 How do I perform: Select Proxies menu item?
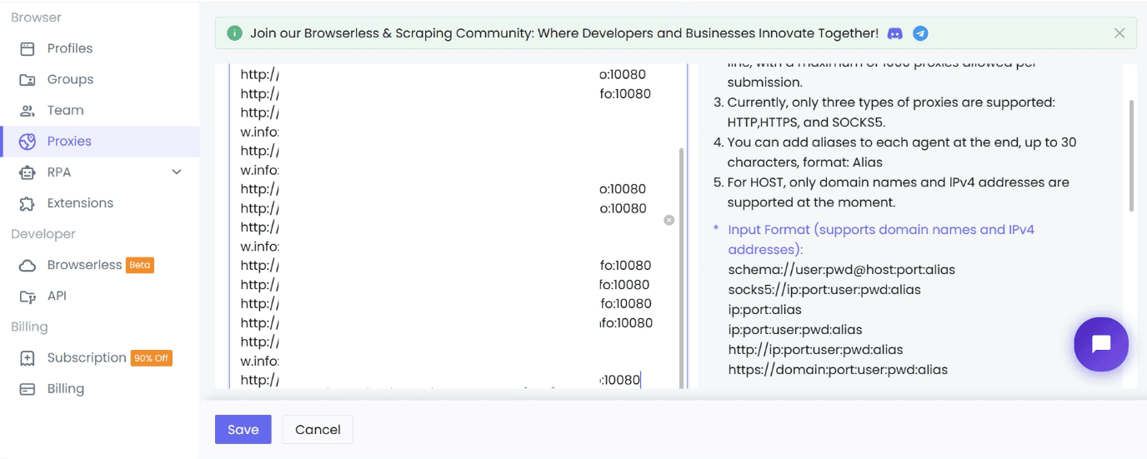[x=69, y=141]
